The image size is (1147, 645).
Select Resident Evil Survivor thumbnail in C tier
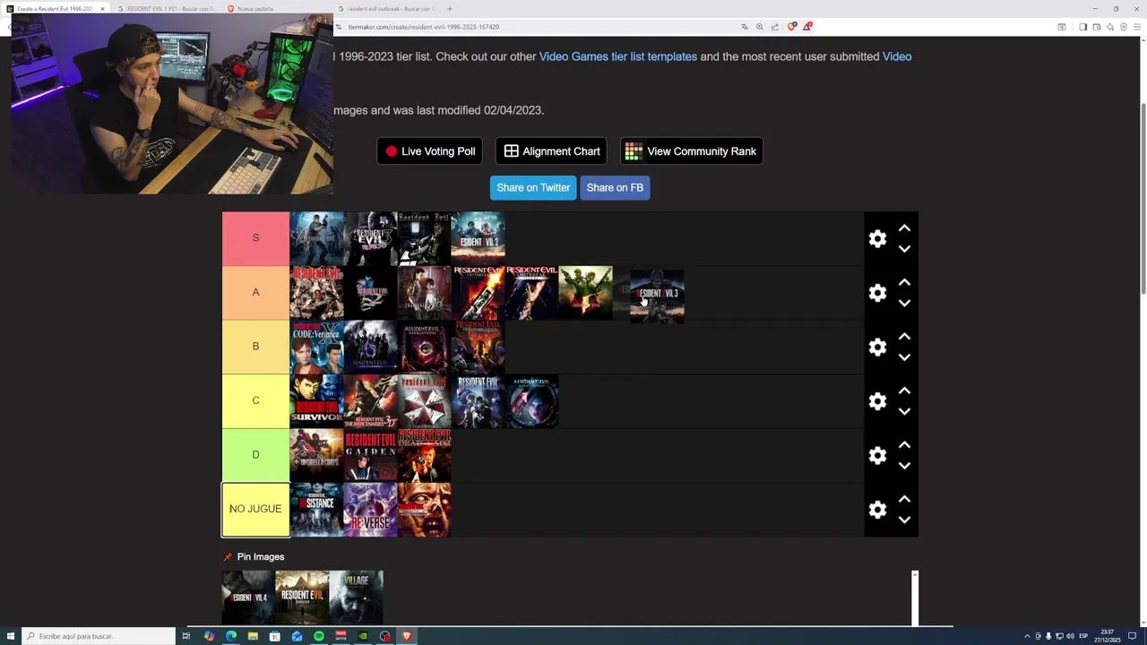click(316, 400)
